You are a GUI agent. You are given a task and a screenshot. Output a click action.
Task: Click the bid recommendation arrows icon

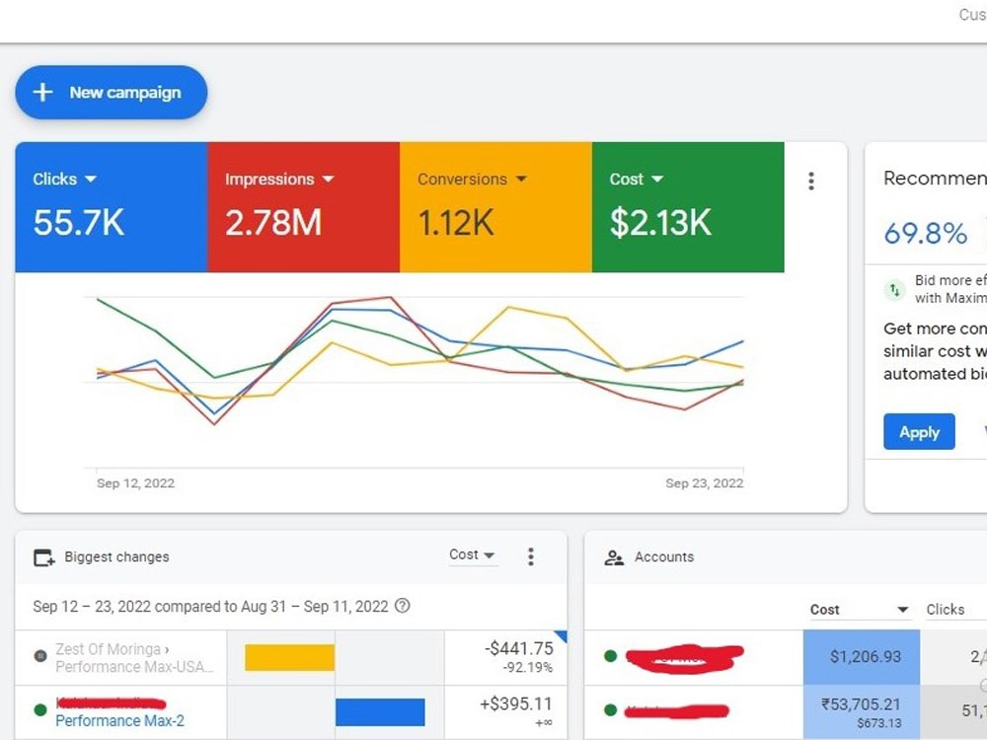pos(894,289)
